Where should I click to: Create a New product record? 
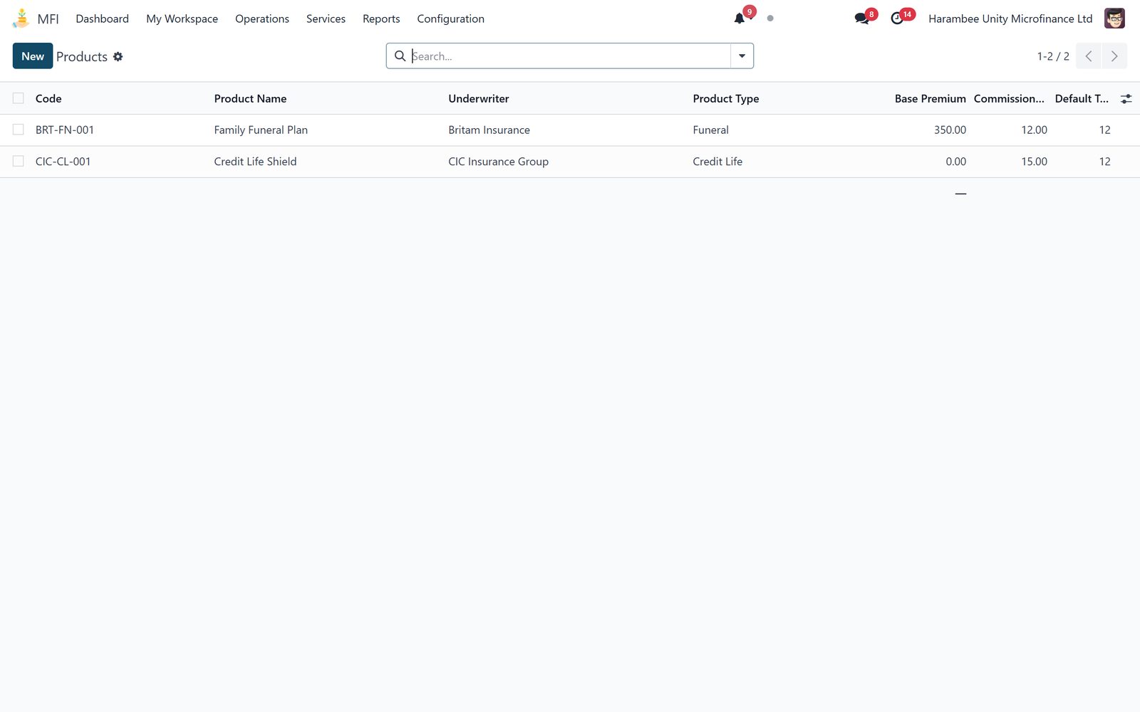coord(33,56)
